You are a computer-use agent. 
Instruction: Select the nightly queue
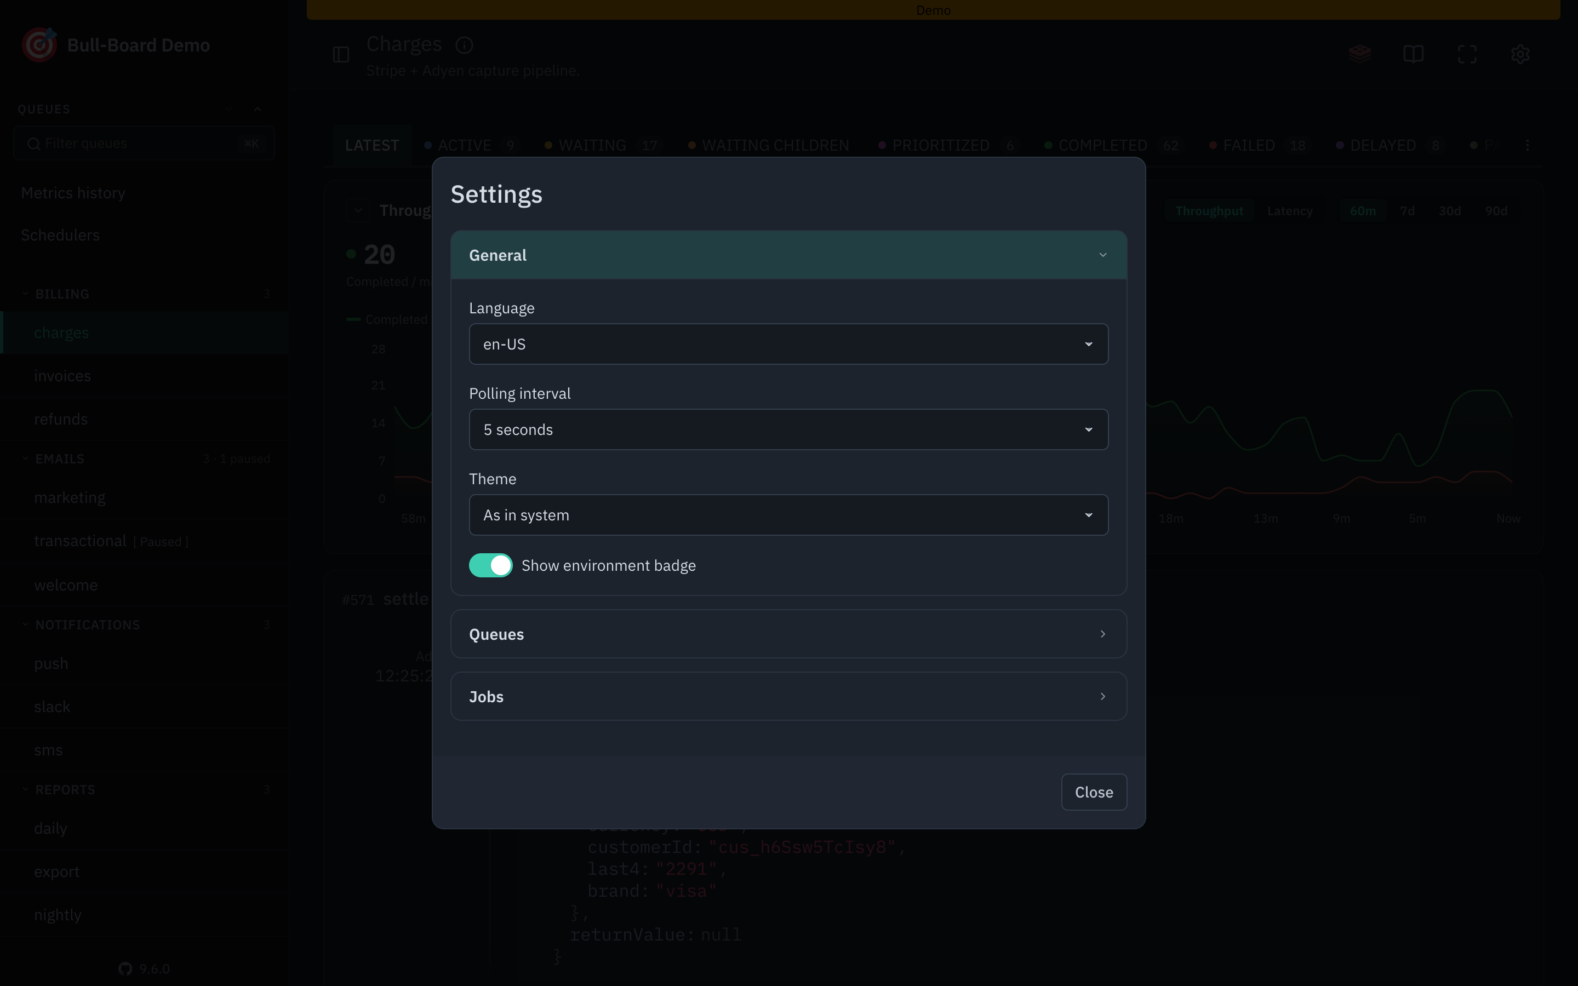pos(144,915)
